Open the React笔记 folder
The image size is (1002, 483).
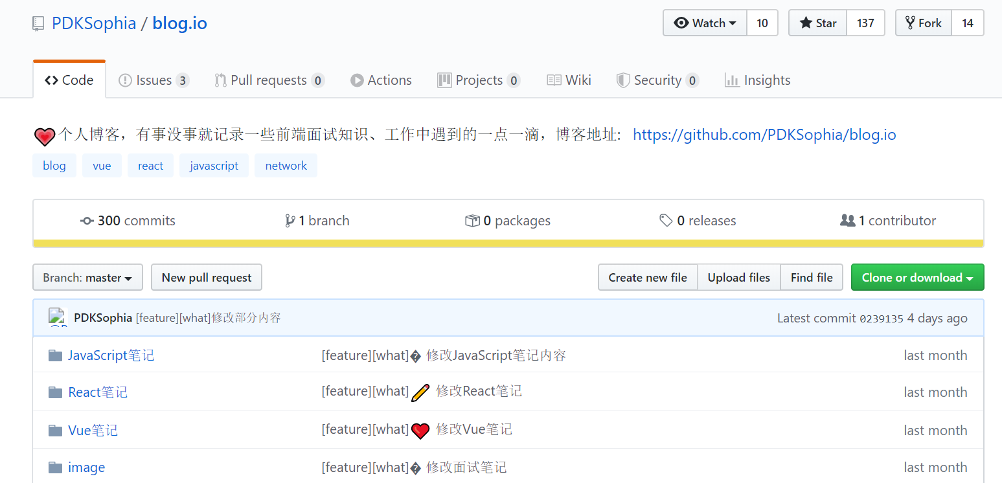click(98, 392)
